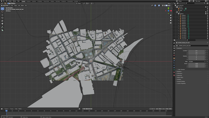The image size is (209, 118).
Task: Enable solid viewport shading mode
Action: [167, 6]
